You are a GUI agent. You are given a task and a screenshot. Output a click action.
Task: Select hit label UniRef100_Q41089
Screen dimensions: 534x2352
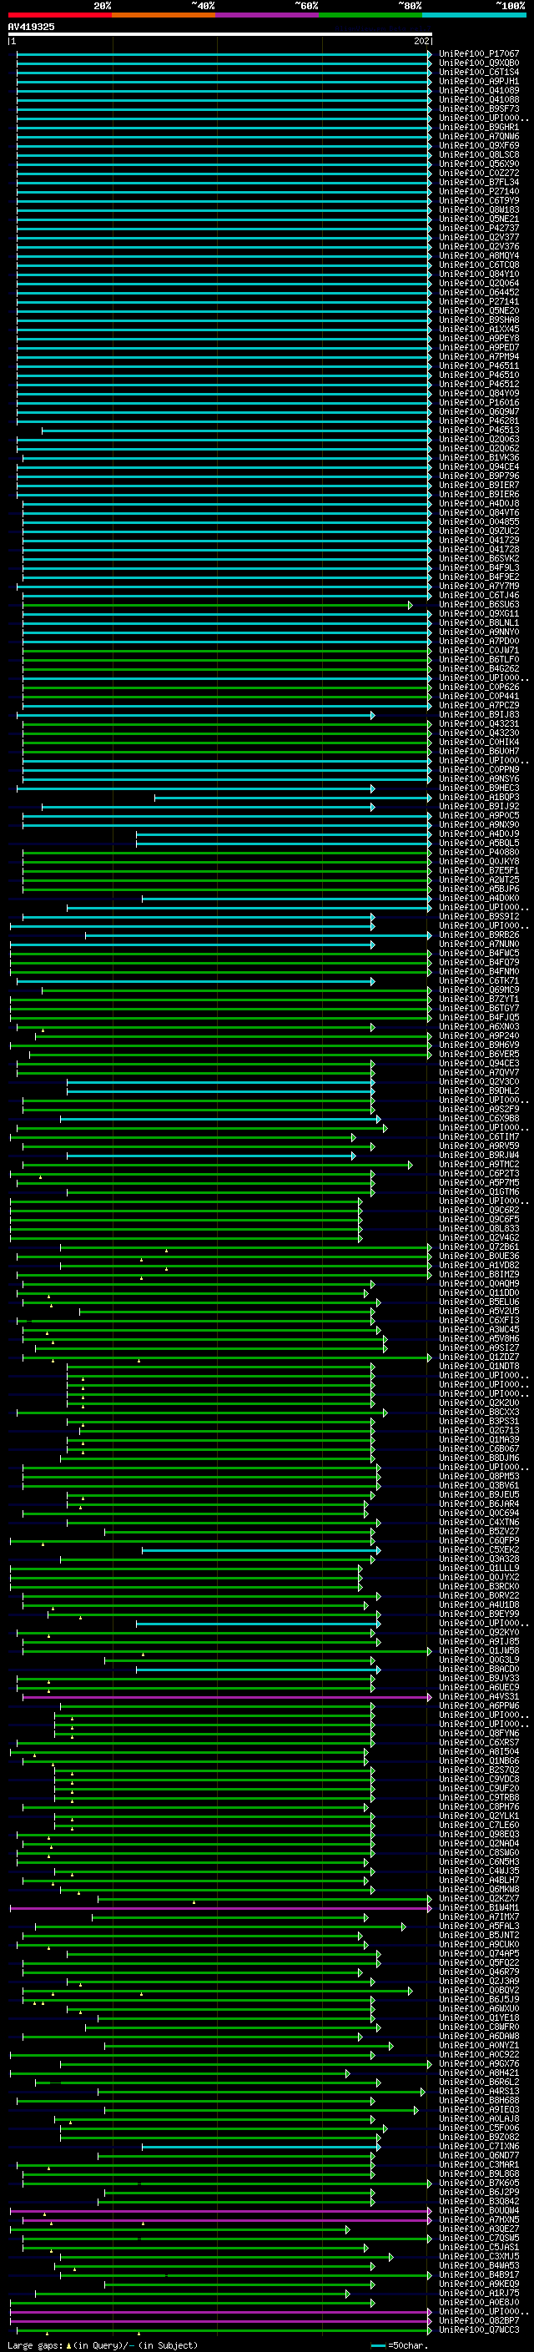(x=479, y=90)
